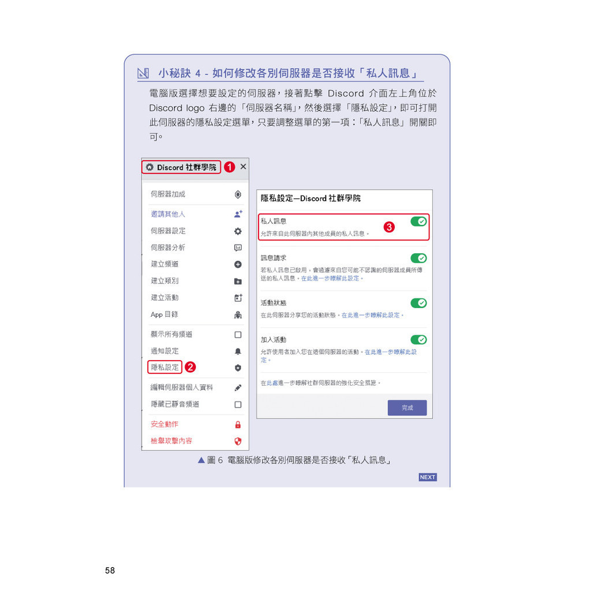Select 通知設定 menu item
The width and height of the screenshot is (592, 592).
[195, 351]
